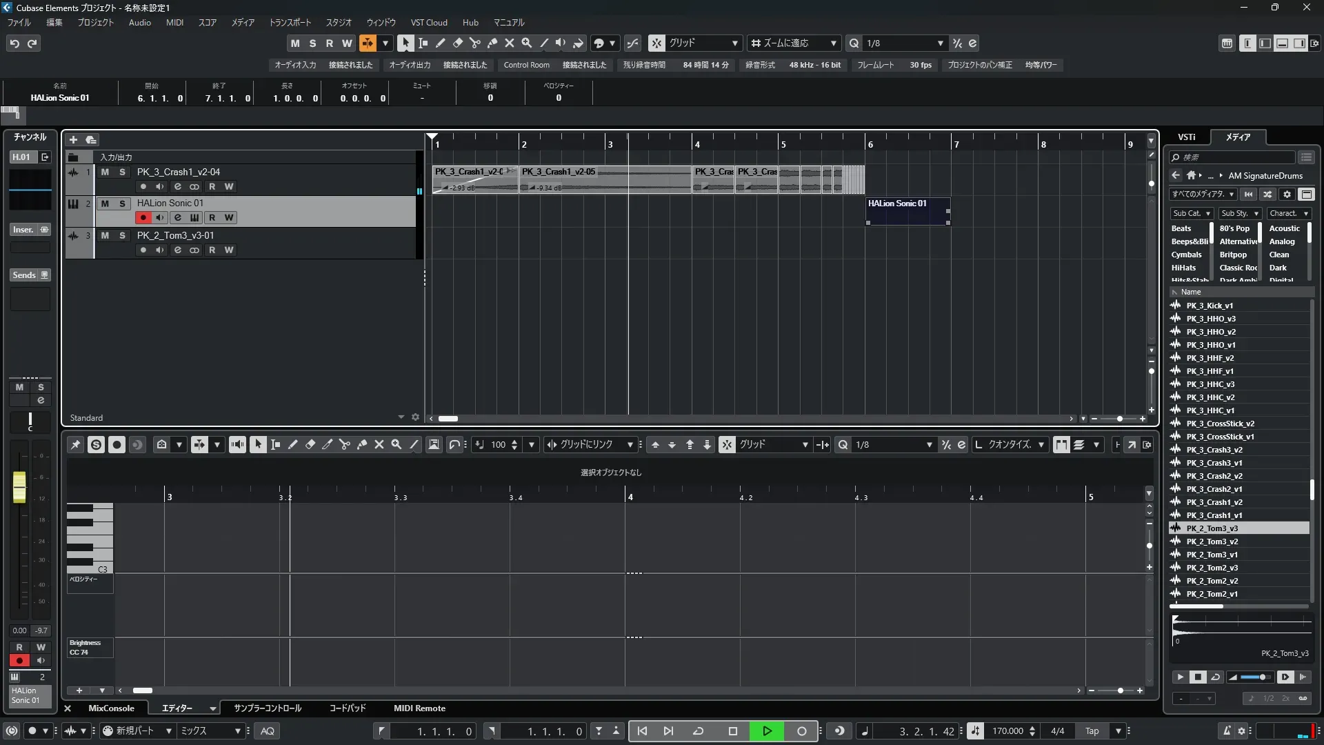Select the Glue tool in top toolbar
The image size is (1324, 745).
click(492, 43)
